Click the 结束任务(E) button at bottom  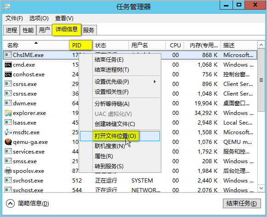[x=242, y=203]
